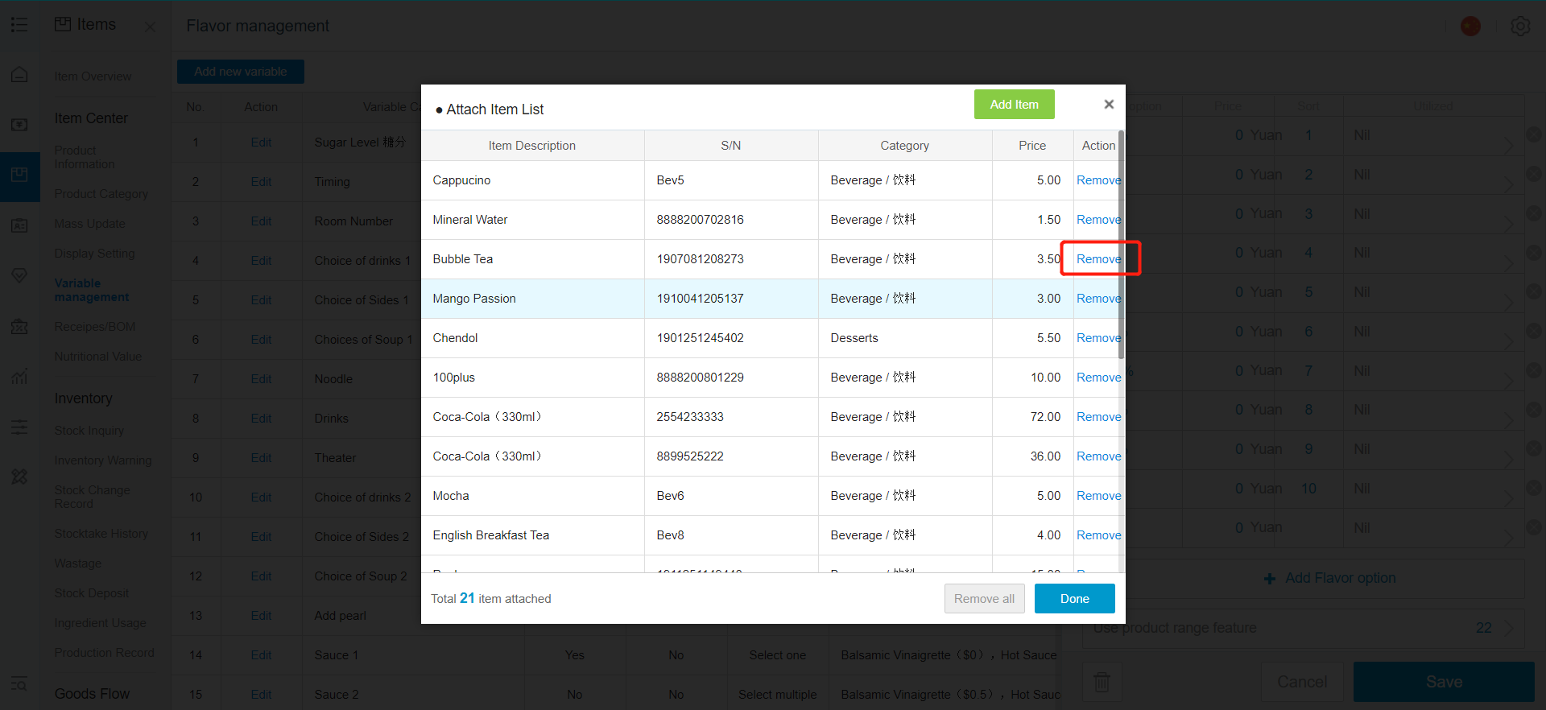Image resolution: width=1546 pixels, height=710 pixels.
Task: Click the highlighted Items box sidebar icon
Action: click(19, 175)
